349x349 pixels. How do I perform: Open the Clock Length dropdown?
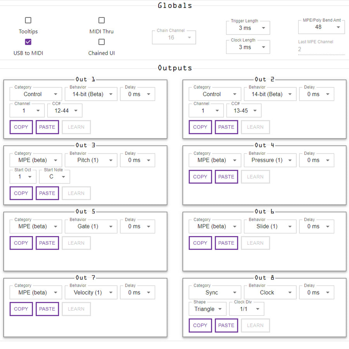(x=248, y=47)
